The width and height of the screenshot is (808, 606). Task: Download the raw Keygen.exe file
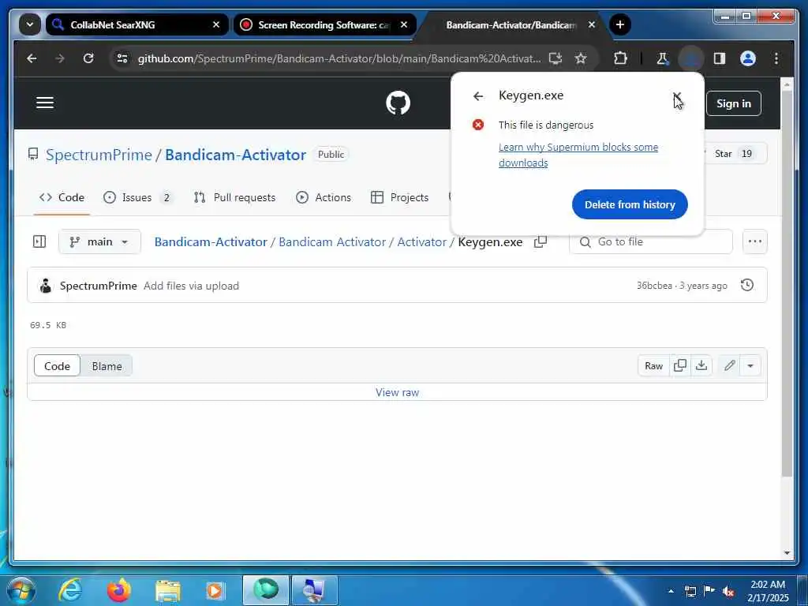coord(701,366)
